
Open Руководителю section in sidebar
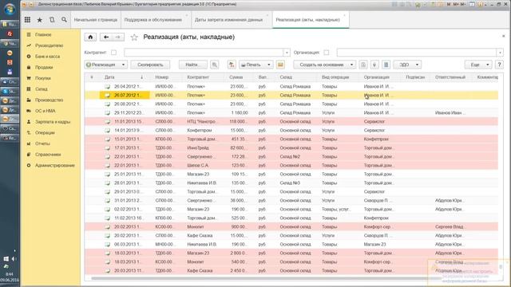click(x=49, y=45)
